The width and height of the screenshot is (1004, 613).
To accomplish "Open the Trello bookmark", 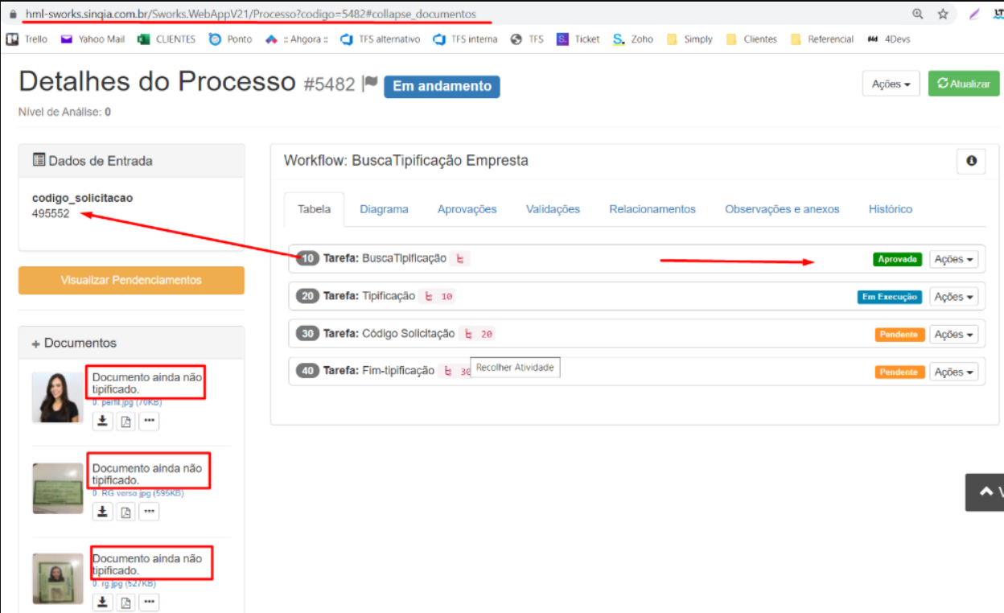I will tap(27, 39).
